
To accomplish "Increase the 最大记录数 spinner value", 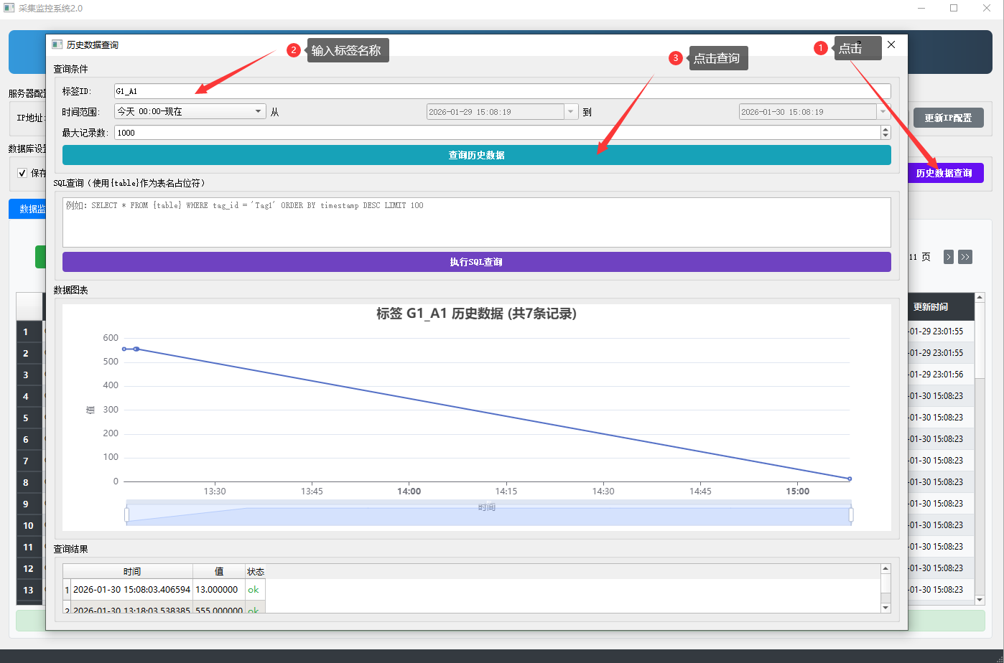I will point(886,129).
